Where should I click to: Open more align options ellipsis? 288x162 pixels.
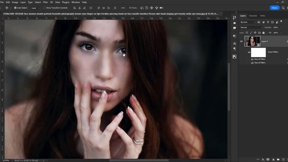coord(123,8)
